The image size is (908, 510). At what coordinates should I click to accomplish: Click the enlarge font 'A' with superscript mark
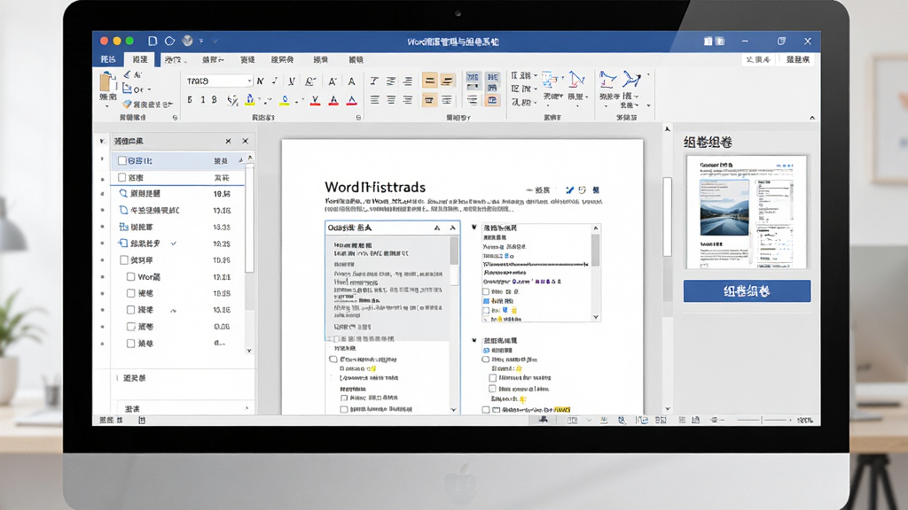coord(333,81)
